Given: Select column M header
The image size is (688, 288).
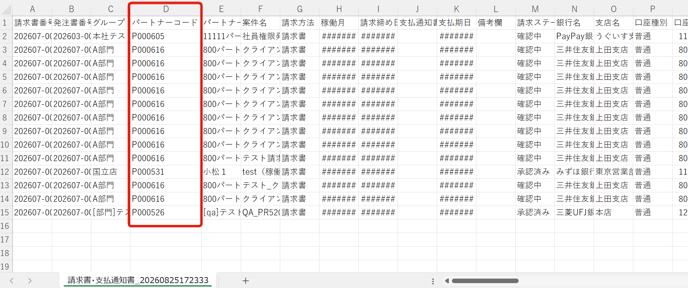Looking at the screenshot, I should click(x=535, y=9).
